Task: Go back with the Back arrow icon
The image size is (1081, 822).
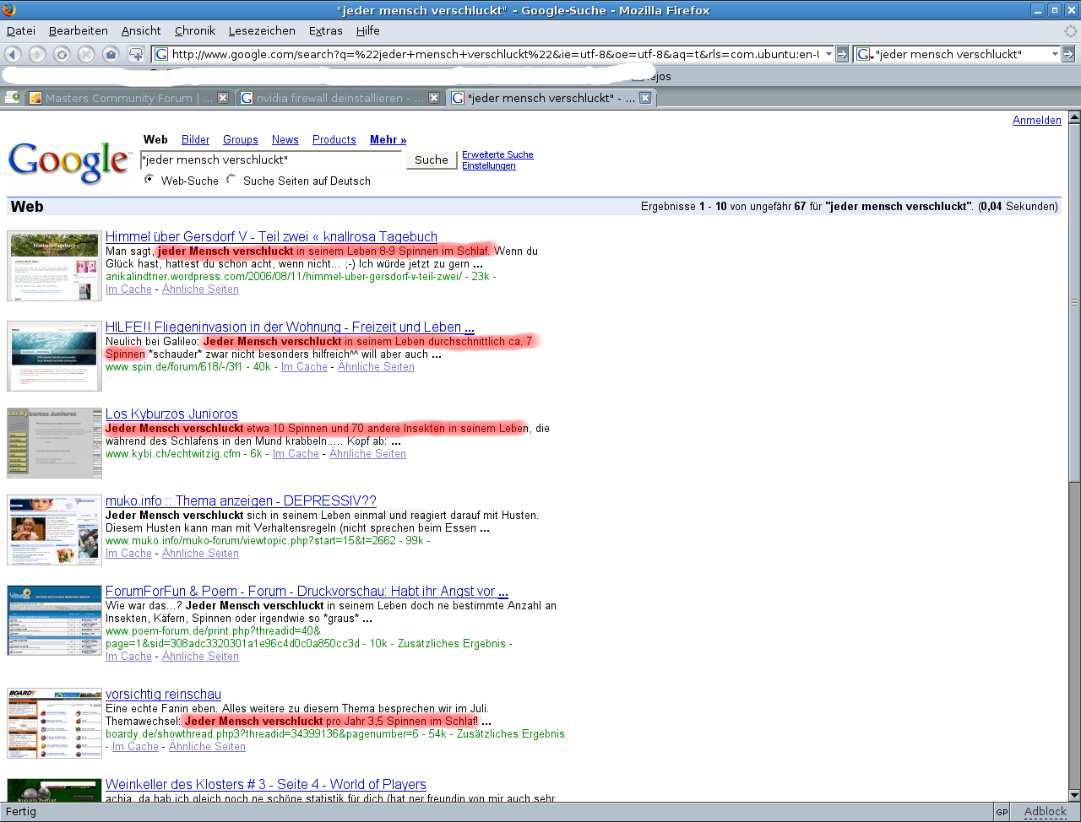Action: click(x=13, y=54)
